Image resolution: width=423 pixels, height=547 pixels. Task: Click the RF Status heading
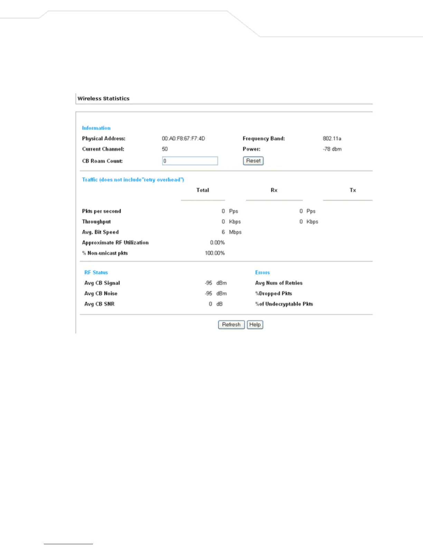[x=96, y=272]
